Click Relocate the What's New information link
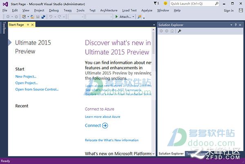The width and height of the screenshot is (245, 164). coord(111,140)
